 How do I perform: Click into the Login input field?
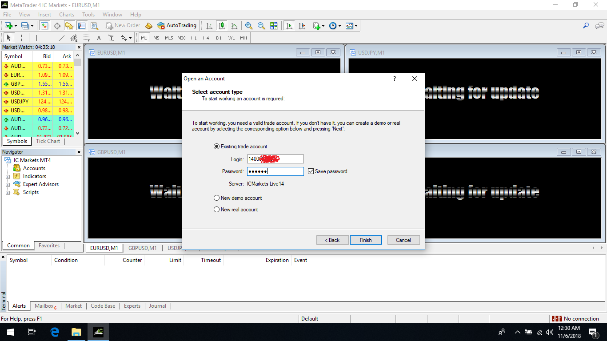click(x=276, y=159)
